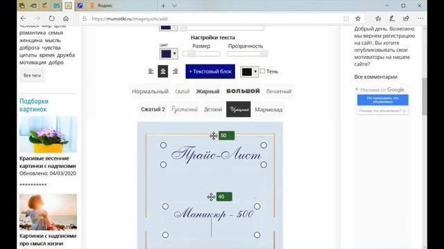This screenshot has height=249, width=444.
Task: Share this page
Action: (407, 19)
